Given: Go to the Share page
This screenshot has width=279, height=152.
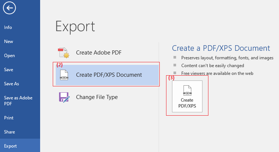Looking at the screenshot, I should [9, 132].
